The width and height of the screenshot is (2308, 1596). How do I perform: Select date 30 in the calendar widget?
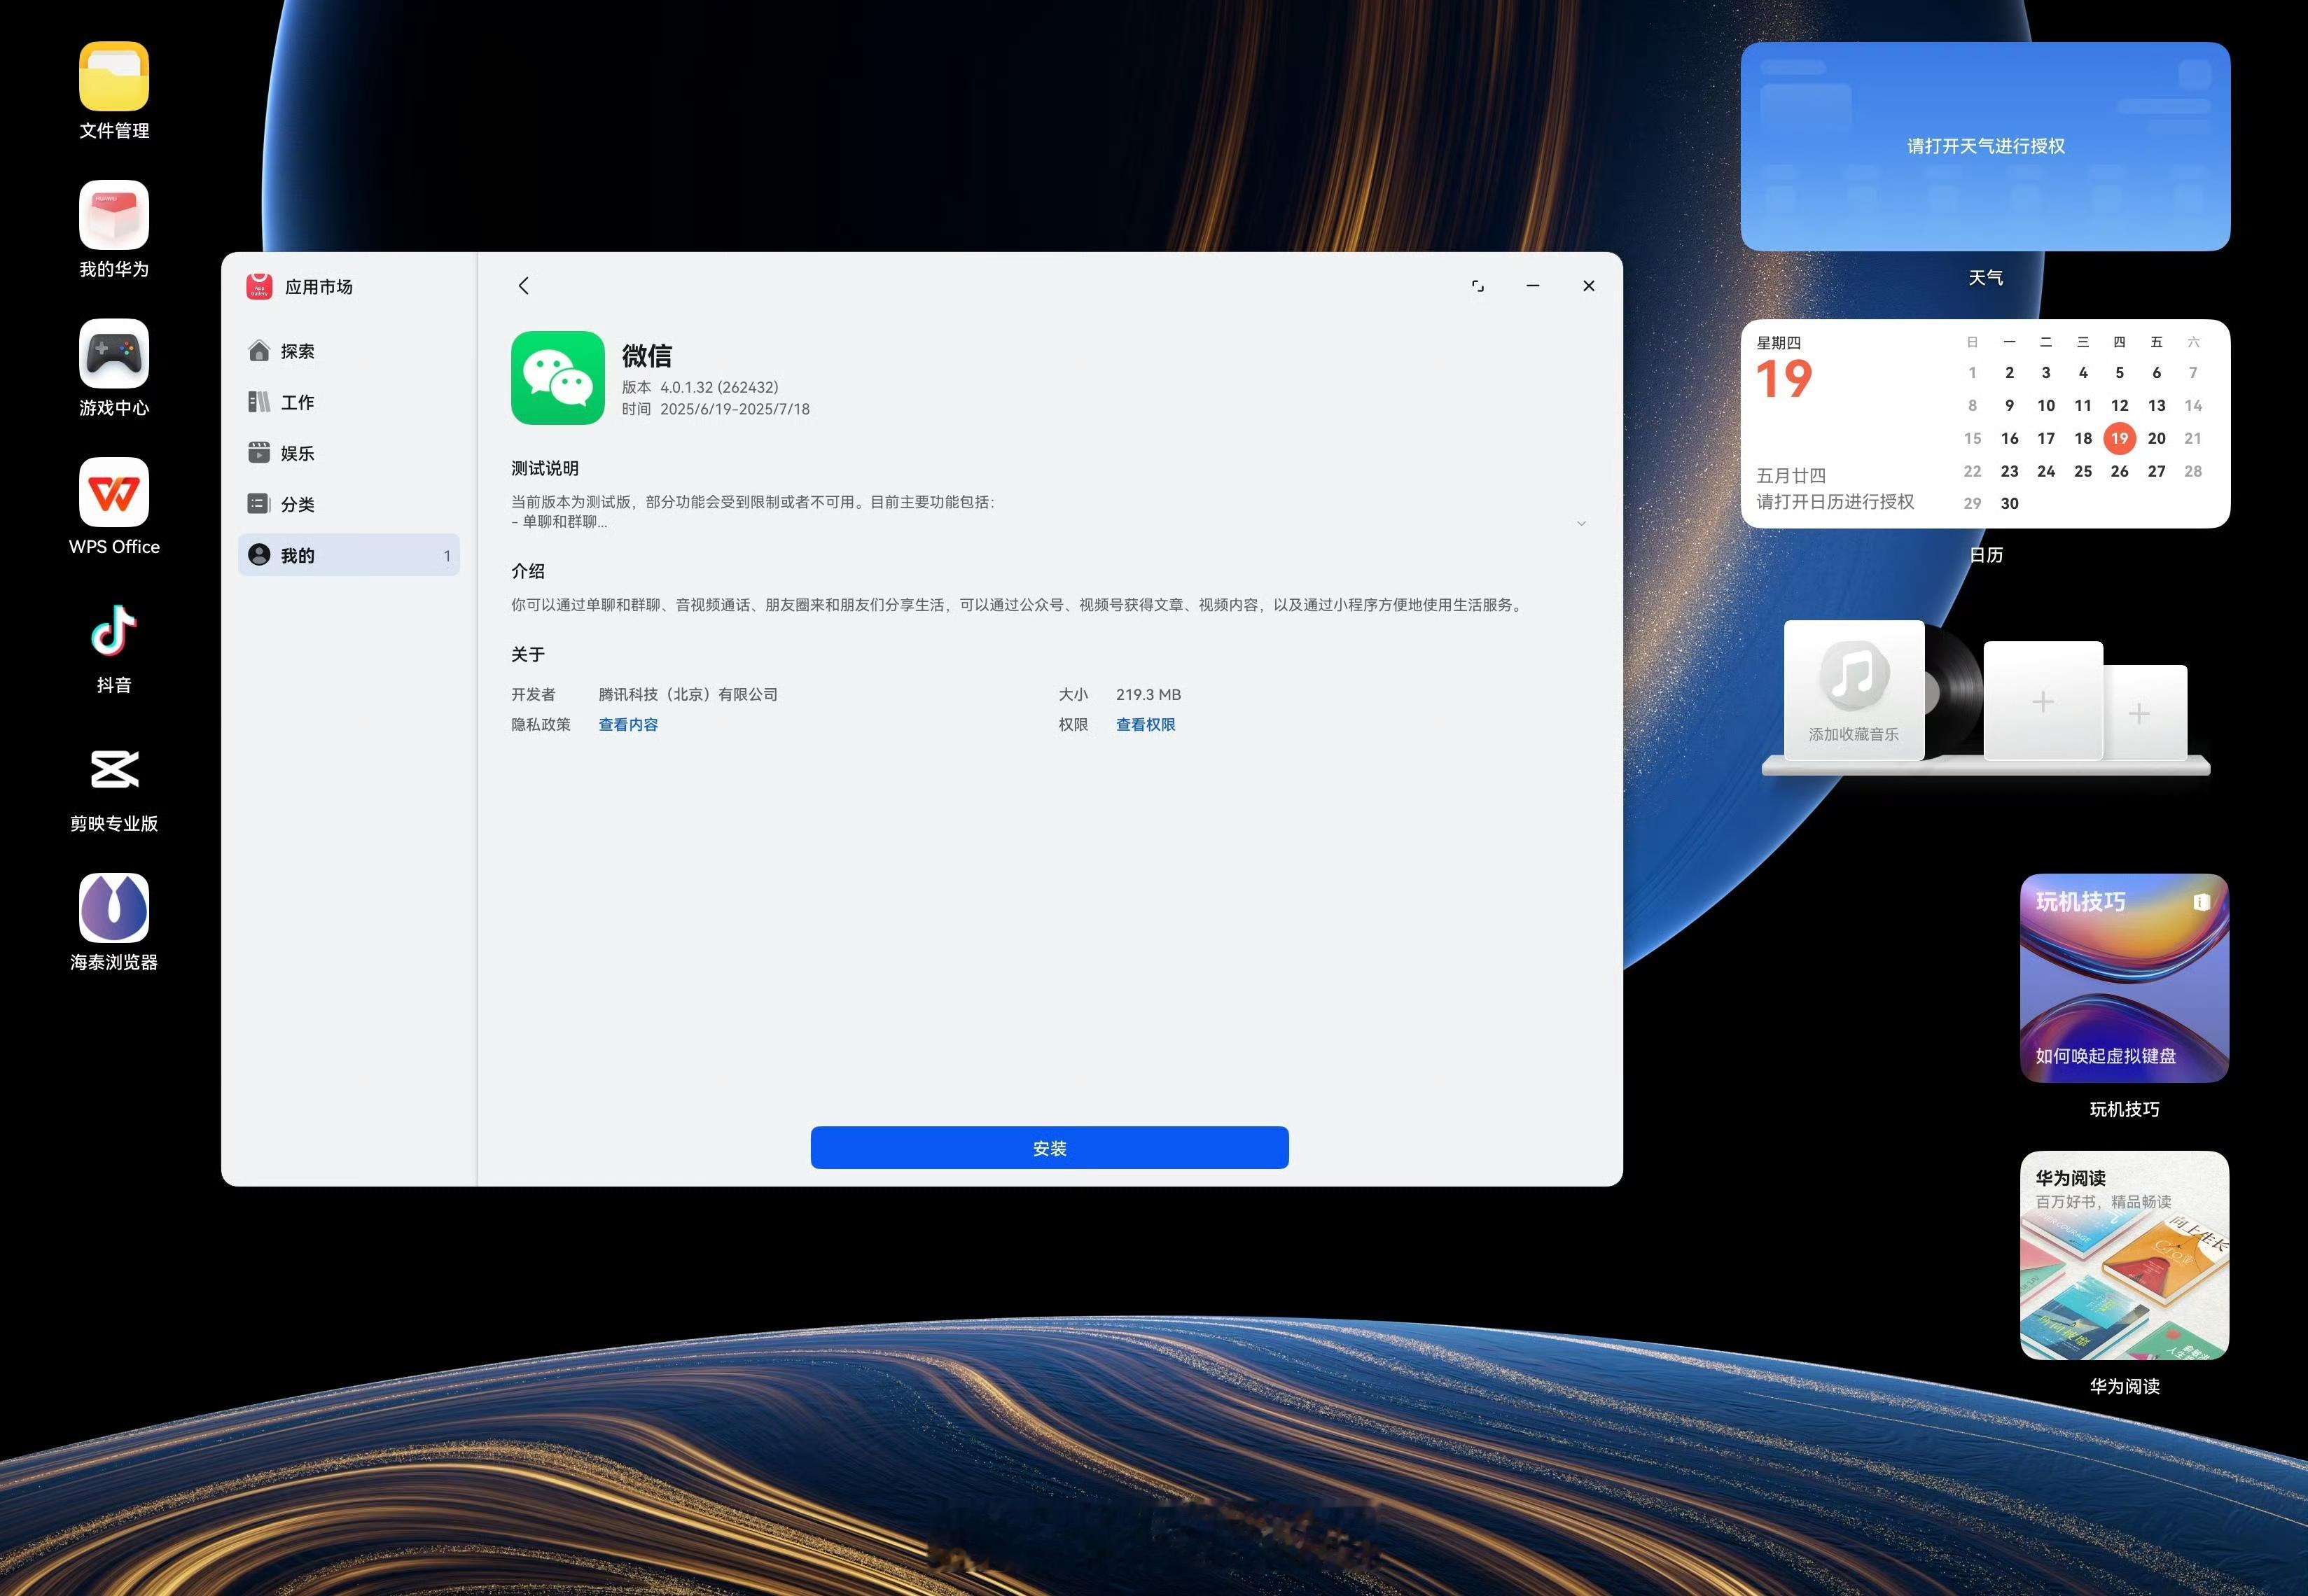[2009, 504]
